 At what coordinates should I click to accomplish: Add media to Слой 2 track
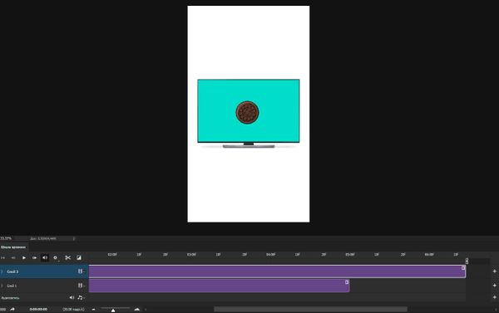tap(495, 271)
